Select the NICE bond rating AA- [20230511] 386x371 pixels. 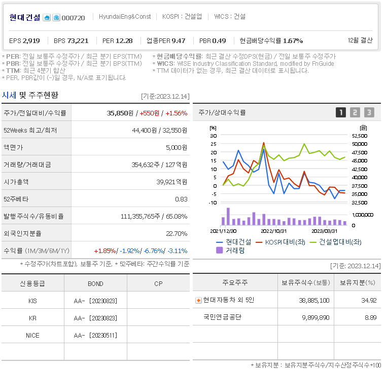[95, 336]
